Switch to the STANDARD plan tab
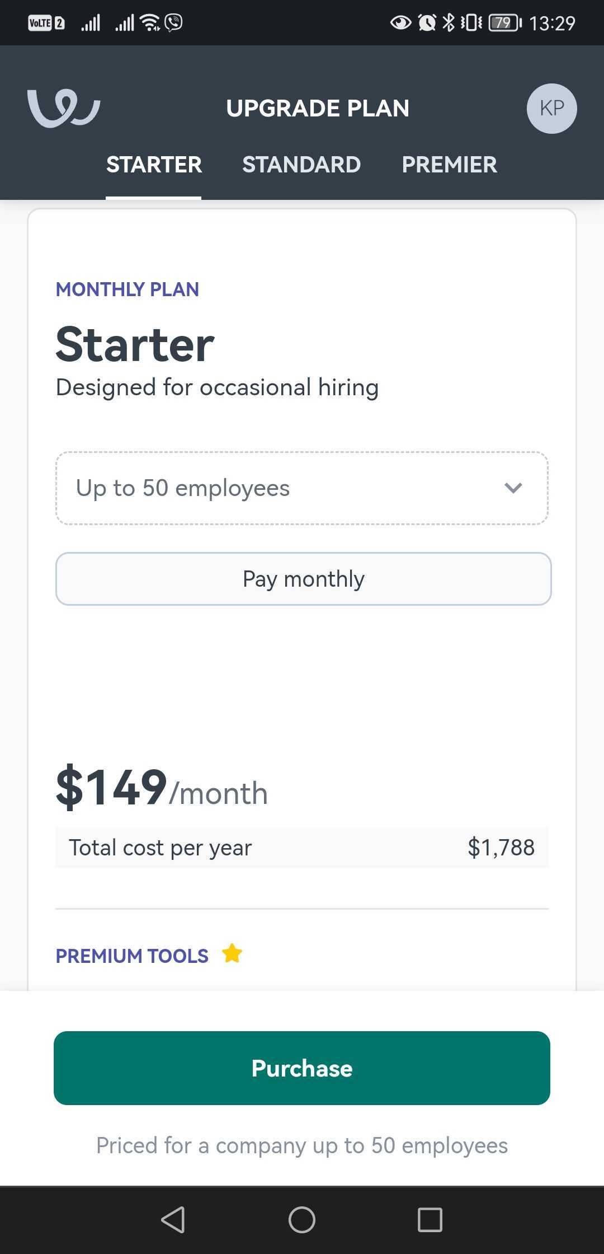Image resolution: width=604 pixels, height=1254 pixels. point(301,164)
